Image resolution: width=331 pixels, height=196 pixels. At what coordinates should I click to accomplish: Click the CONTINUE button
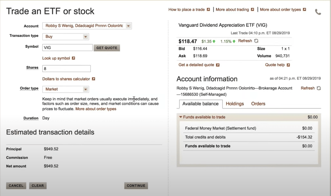pos(136,186)
